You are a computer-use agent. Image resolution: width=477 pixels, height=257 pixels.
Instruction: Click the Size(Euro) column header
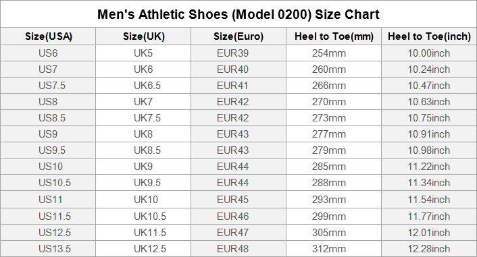(238, 36)
